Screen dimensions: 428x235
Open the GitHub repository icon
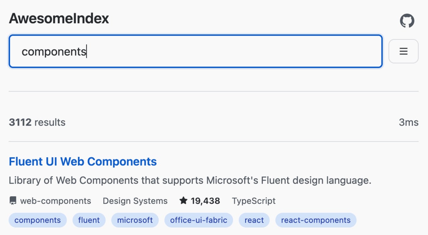(x=407, y=21)
